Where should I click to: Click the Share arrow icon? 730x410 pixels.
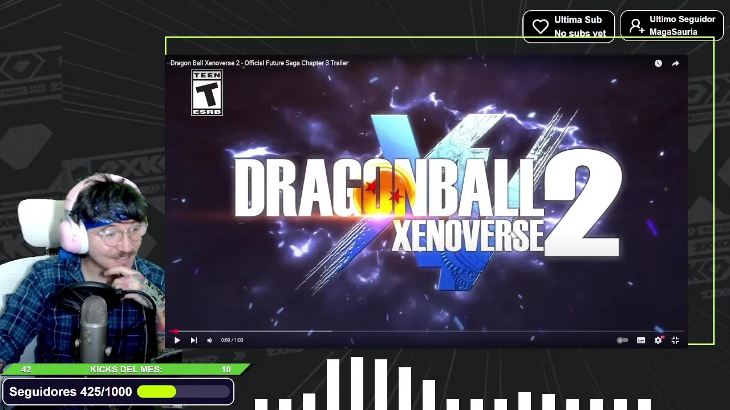[x=675, y=63]
